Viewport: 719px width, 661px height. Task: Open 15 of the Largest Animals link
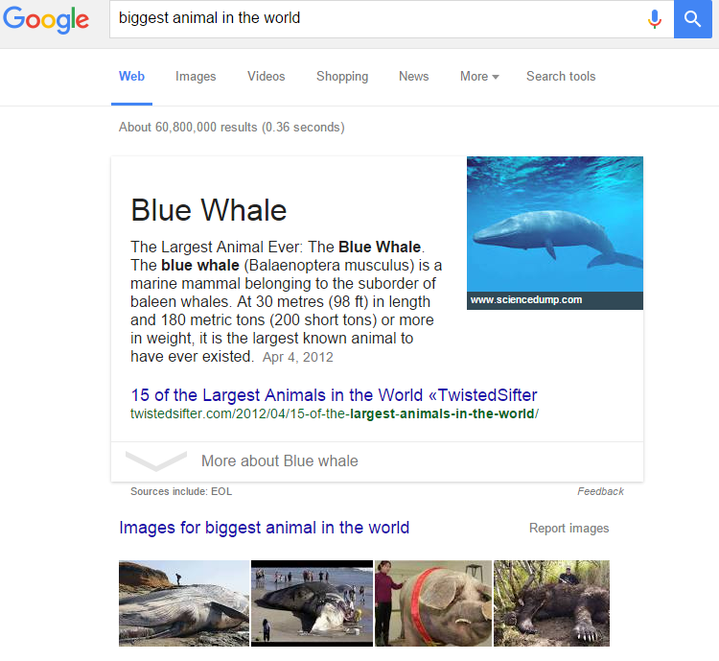coord(334,395)
